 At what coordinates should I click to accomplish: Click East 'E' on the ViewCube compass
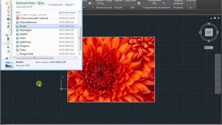pos(217,32)
